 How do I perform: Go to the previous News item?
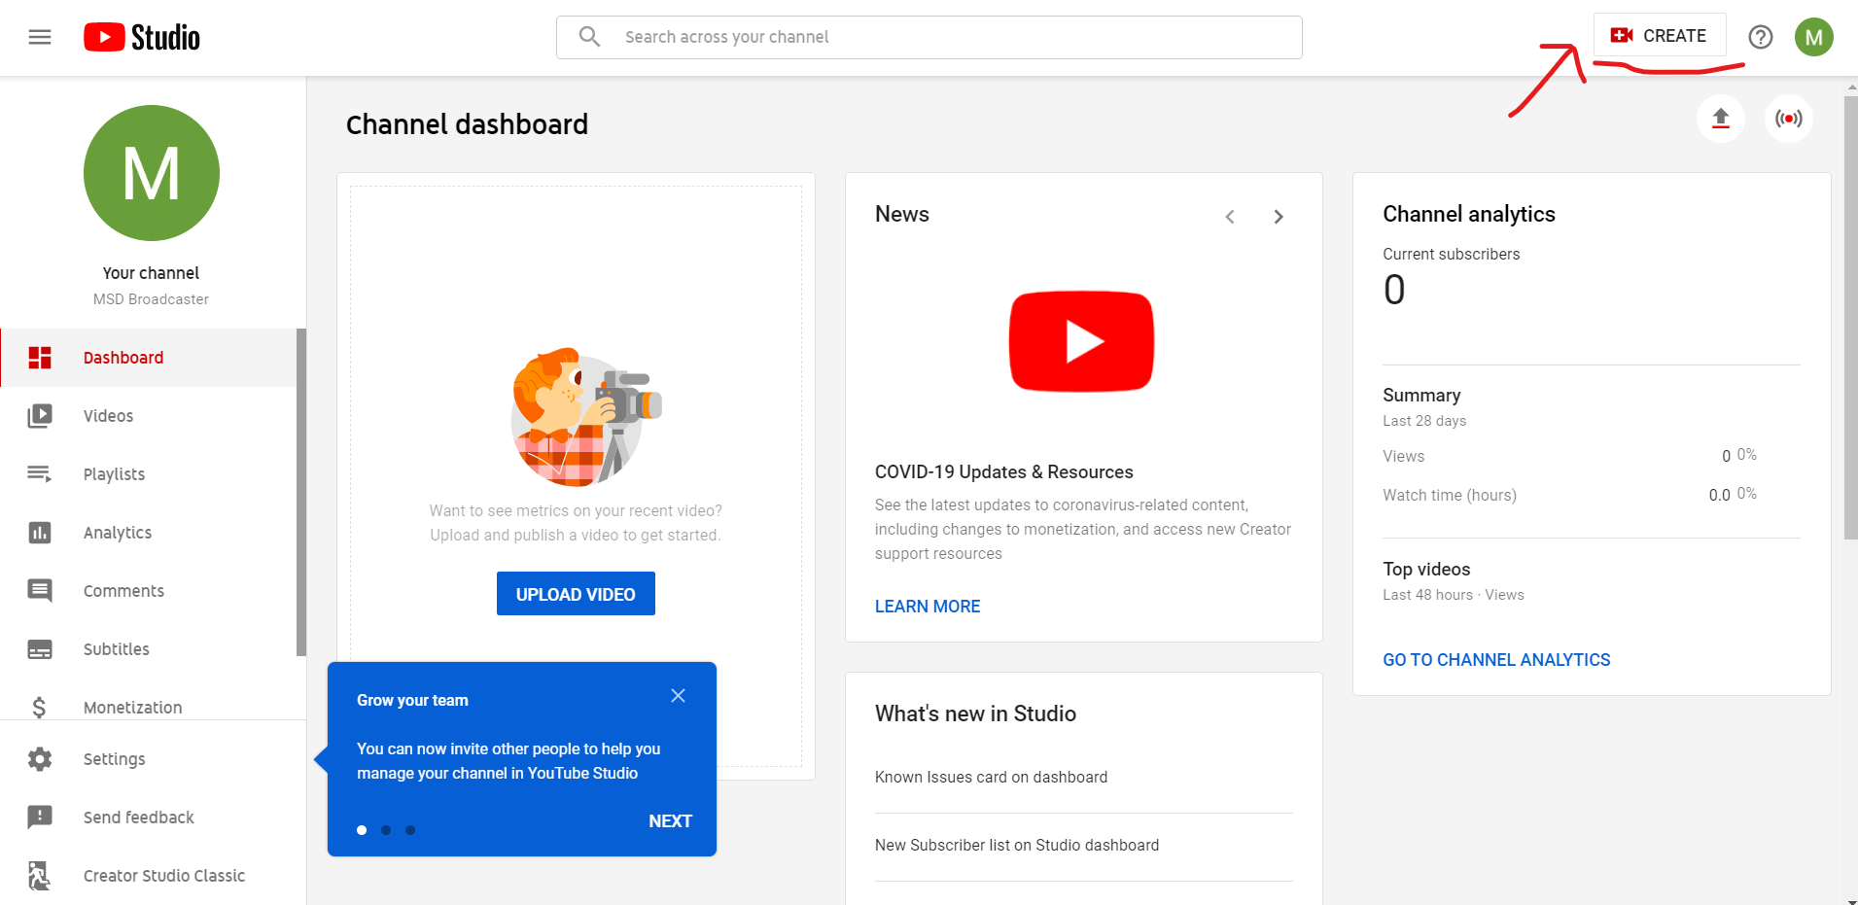pos(1230,217)
